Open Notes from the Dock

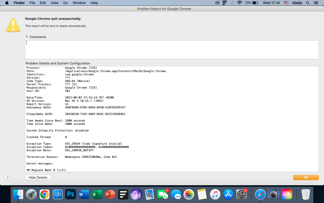(202, 195)
